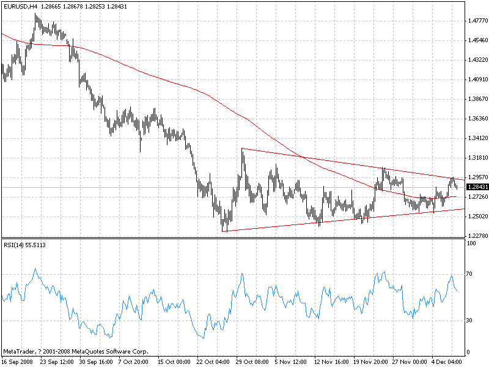The width and height of the screenshot is (489, 367).
Task: Click the 1.38670 price axis label
Action: 478,99
